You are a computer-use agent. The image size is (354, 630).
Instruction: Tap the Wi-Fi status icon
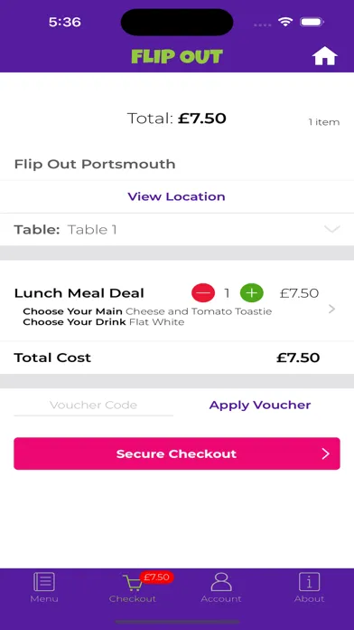click(285, 22)
